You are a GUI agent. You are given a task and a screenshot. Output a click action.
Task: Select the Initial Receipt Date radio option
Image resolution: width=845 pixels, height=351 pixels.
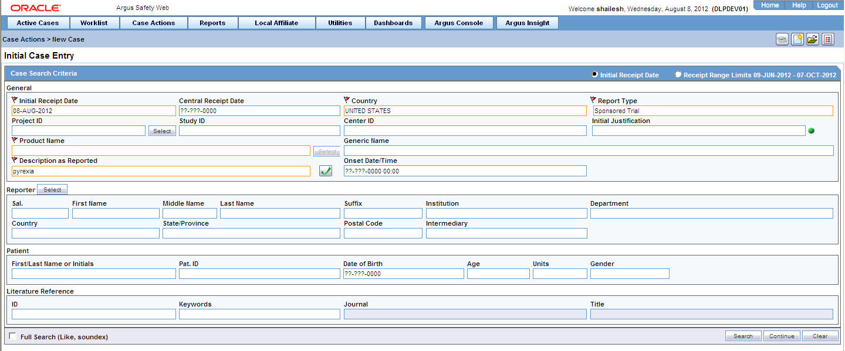tap(594, 74)
